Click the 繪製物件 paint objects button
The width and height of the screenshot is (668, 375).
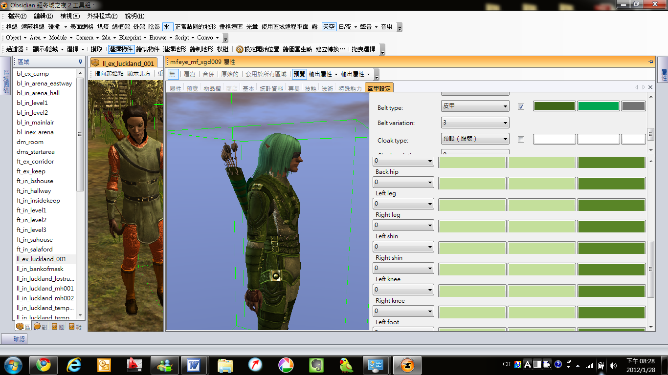[148, 49]
